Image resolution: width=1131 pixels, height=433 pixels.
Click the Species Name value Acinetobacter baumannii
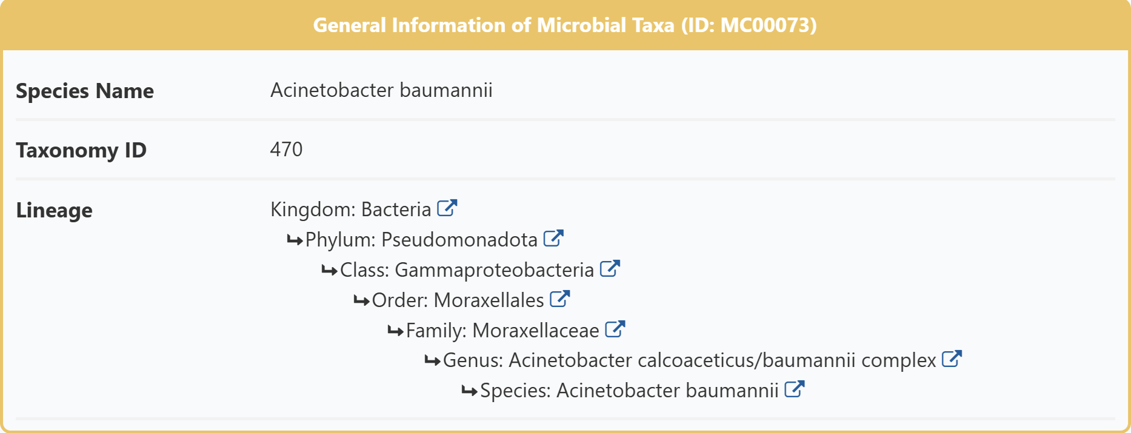(x=381, y=90)
